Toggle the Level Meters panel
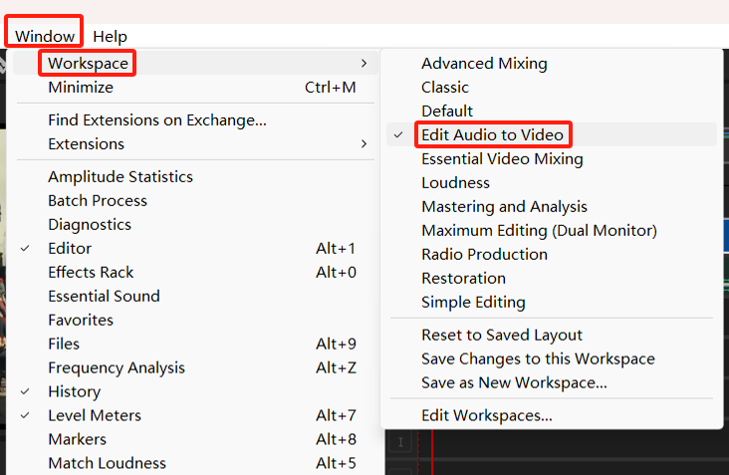Viewport: 729px width, 475px height. (95, 415)
